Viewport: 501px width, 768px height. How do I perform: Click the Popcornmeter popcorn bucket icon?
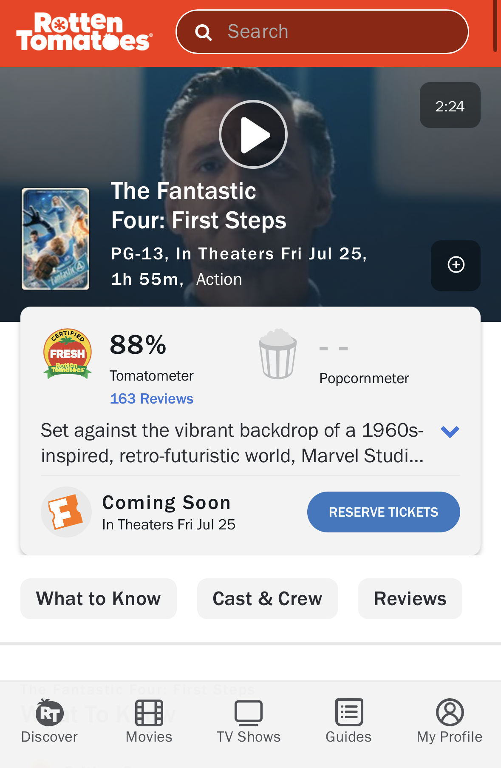278,354
